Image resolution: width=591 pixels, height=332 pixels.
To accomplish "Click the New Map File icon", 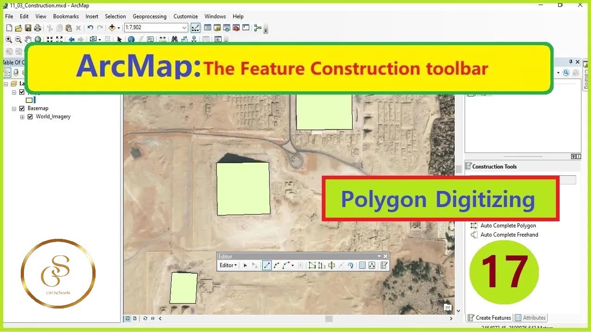I will pos(9,28).
